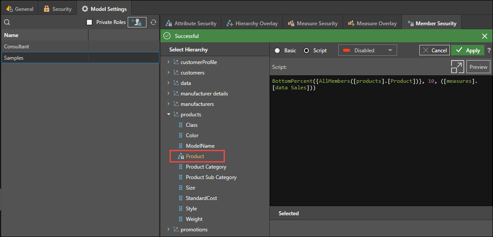
Task: Toggle the Private Roles checkbox
Action: pyautogui.click(x=89, y=22)
